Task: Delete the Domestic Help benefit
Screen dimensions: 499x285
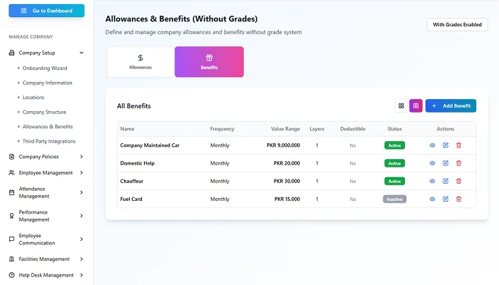Action: point(458,163)
